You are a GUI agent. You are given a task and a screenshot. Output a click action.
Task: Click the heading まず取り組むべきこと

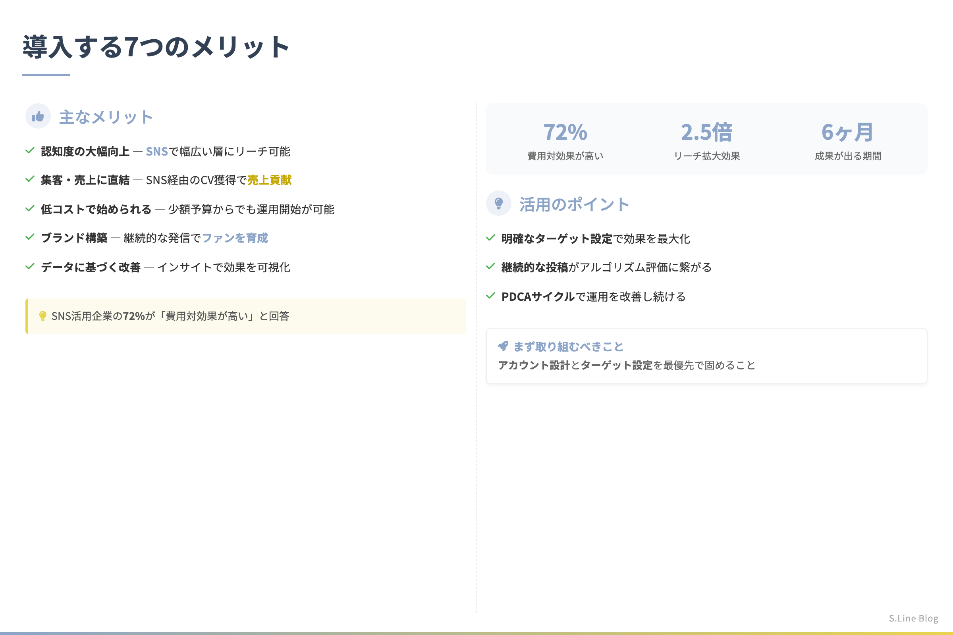[x=568, y=346]
